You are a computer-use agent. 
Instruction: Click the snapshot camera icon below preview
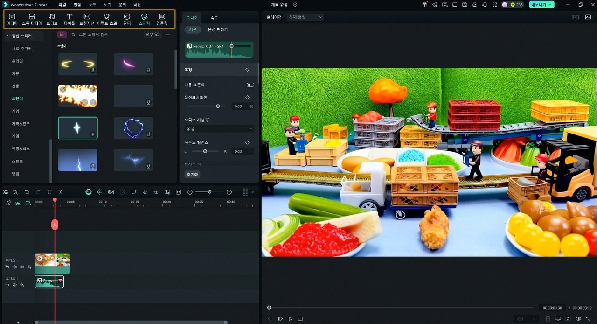568,319
